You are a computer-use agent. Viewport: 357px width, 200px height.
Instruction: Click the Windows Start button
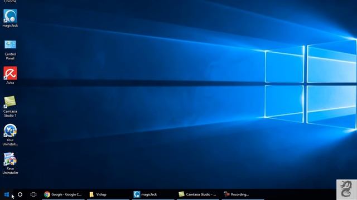tap(7, 194)
